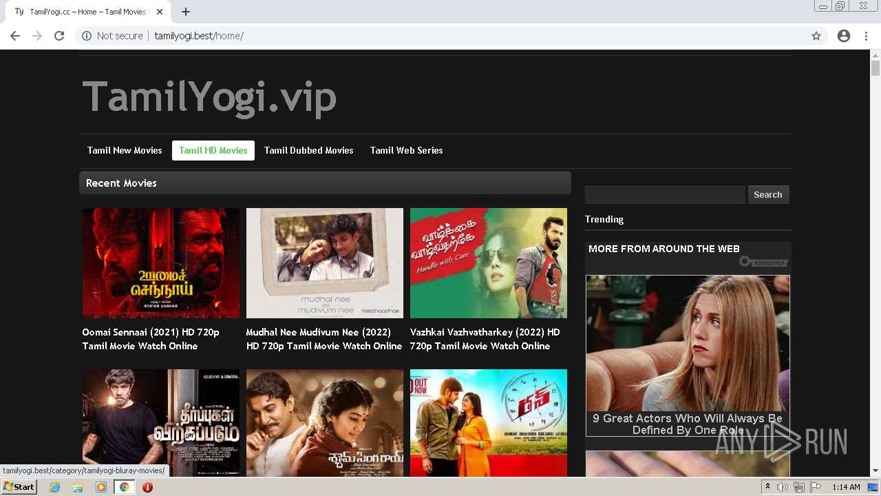Open the Jennifer Aniston ad image
The height and width of the screenshot is (496, 881).
pyautogui.click(x=688, y=343)
